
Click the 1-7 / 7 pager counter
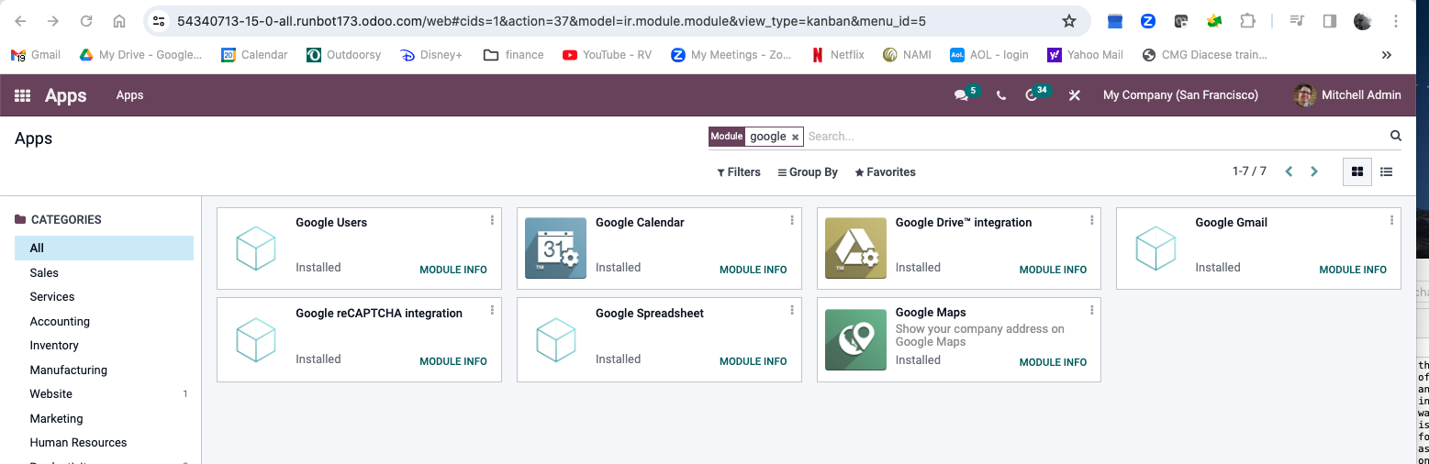[x=1249, y=171]
